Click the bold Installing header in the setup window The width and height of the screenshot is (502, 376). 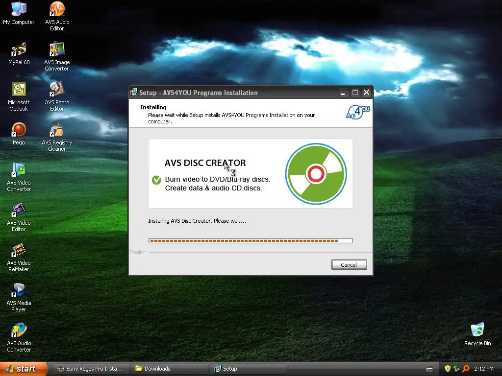(x=153, y=107)
